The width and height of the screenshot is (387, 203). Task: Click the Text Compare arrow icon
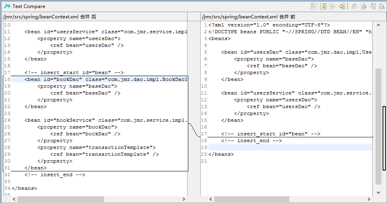pos(7,6)
